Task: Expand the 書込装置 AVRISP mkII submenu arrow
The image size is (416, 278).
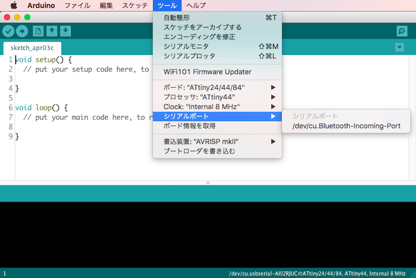Action: tap(273, 141)
